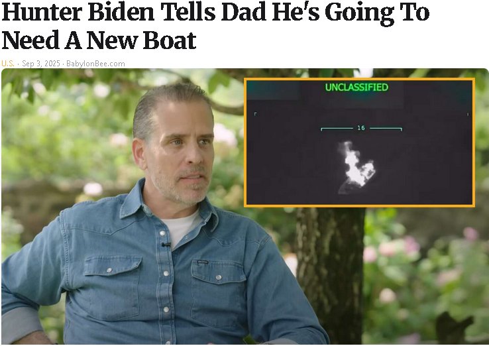Open the orange-bordered inset footage image
This screenshot has width=489, height=346.
point(359,143)
